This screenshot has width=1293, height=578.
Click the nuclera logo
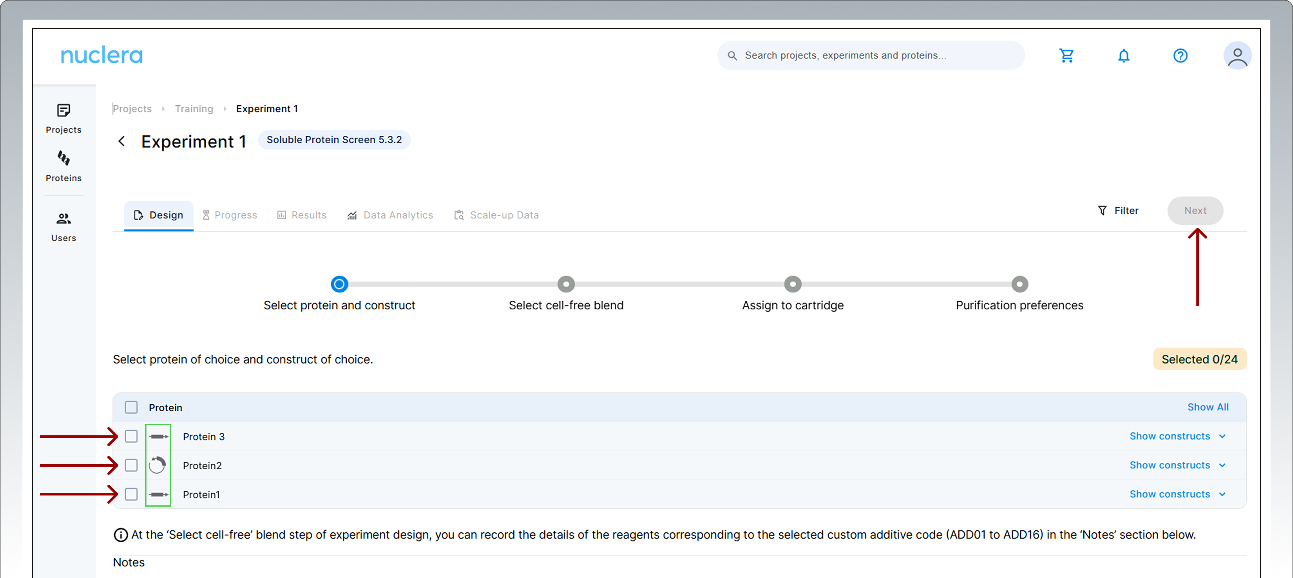pos(102,55)
